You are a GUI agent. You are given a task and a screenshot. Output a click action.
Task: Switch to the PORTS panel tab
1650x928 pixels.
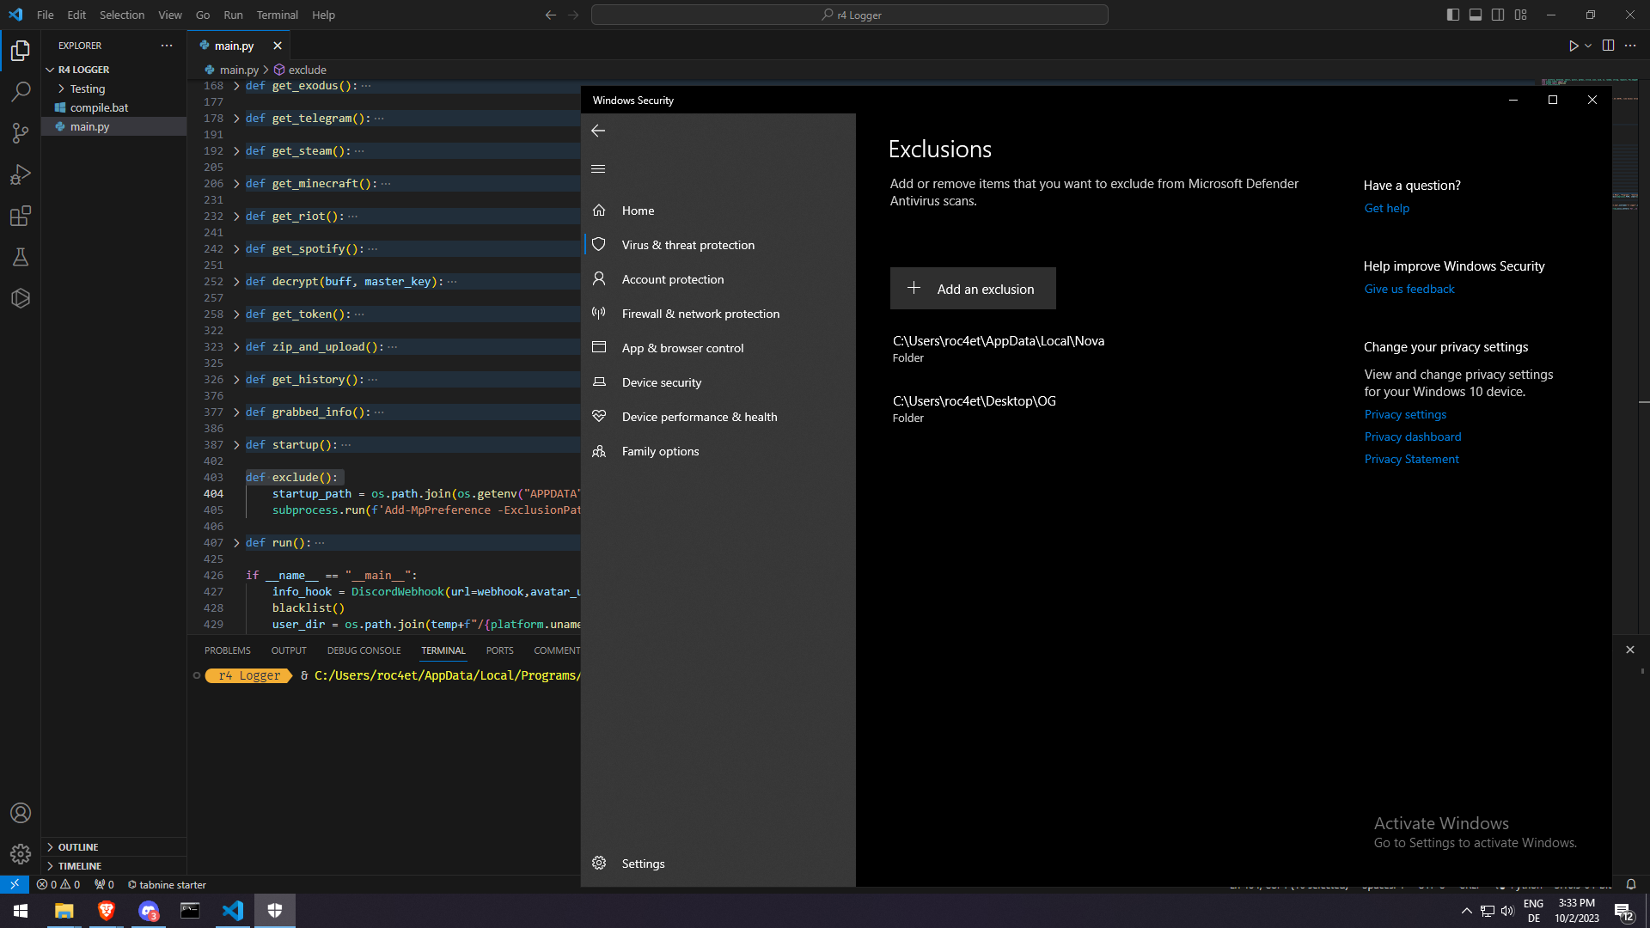[499, 650]
